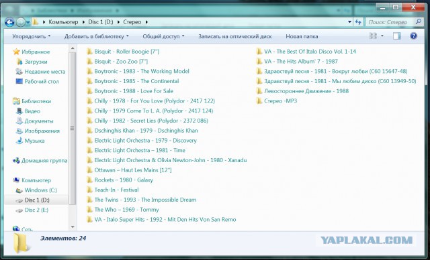430x260 pixels.
Task: Open the 'Общий доступ' menu
Action: (x=163, y=36)
